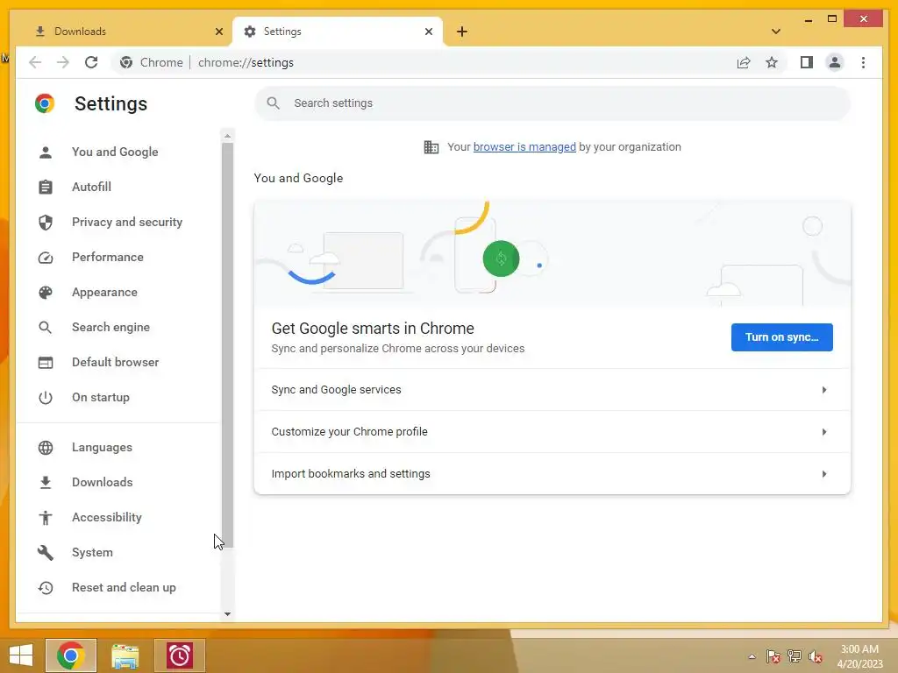Click the On startup power icon
This screenshot has width=898, height=673.
point(46,397)
